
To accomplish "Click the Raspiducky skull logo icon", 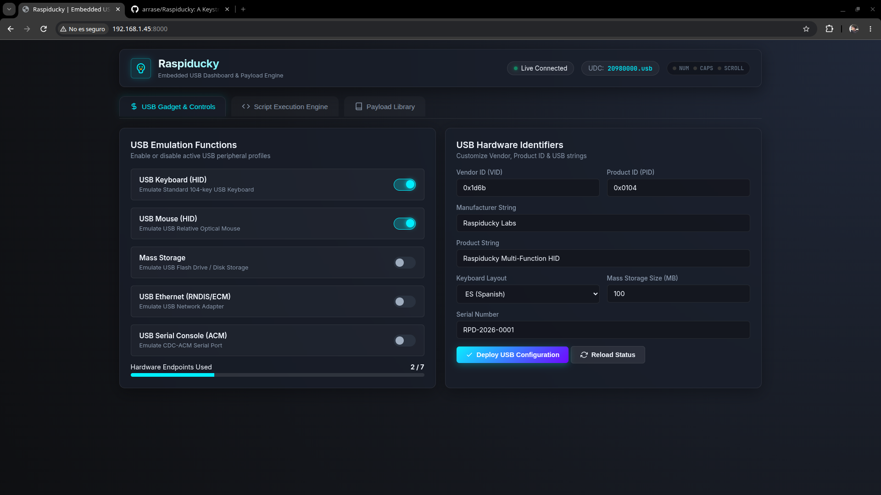I will pyautogui.click(x=141, y=68).
